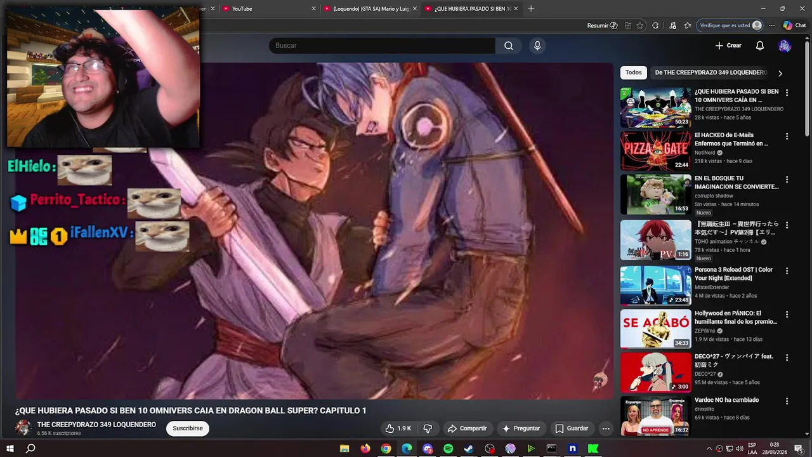Viewport: 812px width, 457px height.
Task: Click the Preguntar button
Action: 521,428
